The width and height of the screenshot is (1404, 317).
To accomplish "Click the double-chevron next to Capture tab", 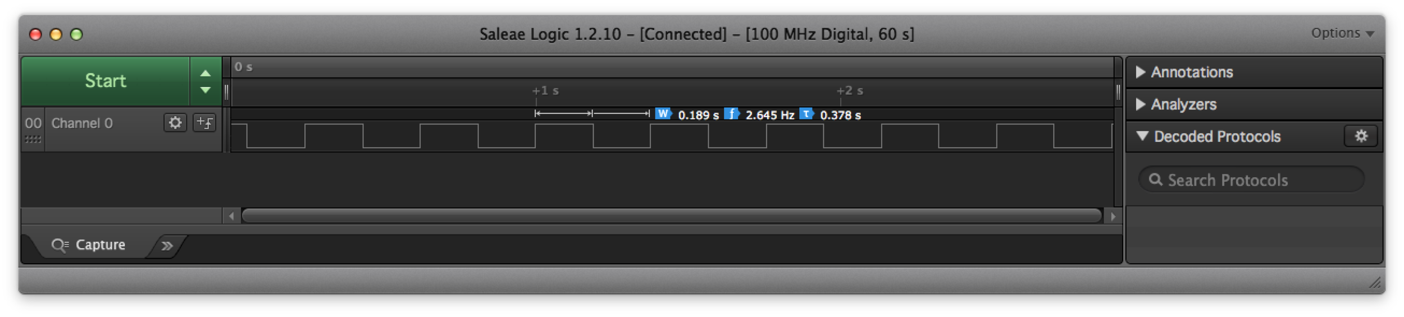I will (x=167, y=245).
